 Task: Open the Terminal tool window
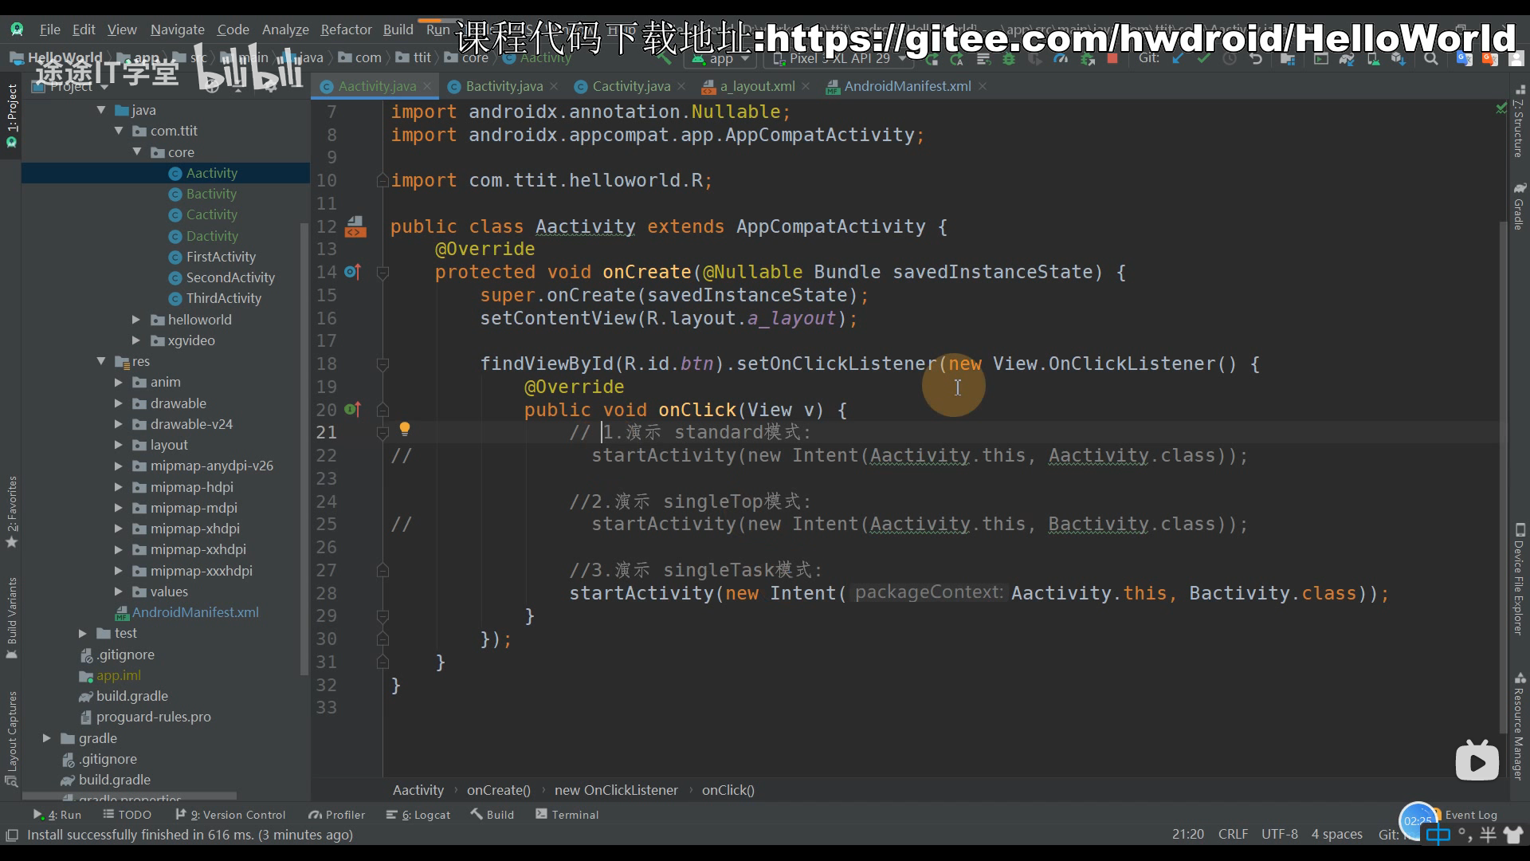click(x=567, y=815)
